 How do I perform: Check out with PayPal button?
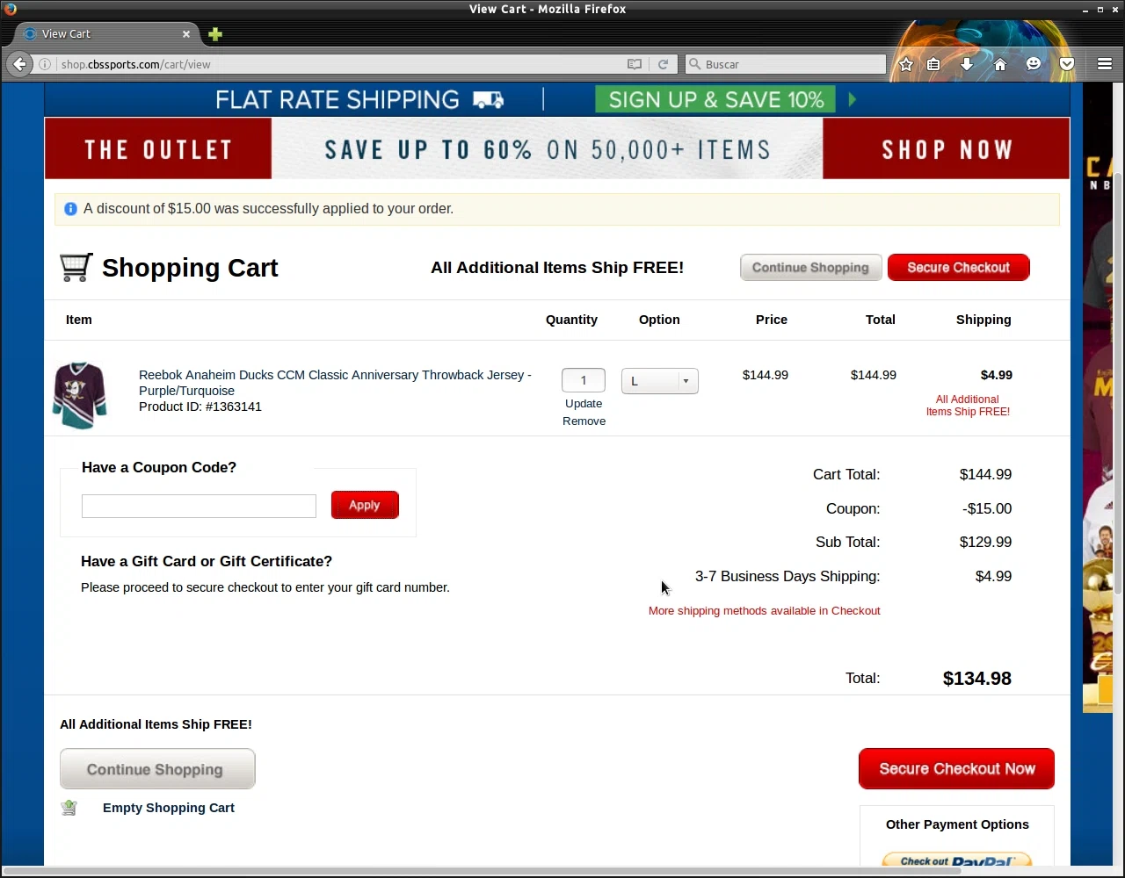click(956, 860)
